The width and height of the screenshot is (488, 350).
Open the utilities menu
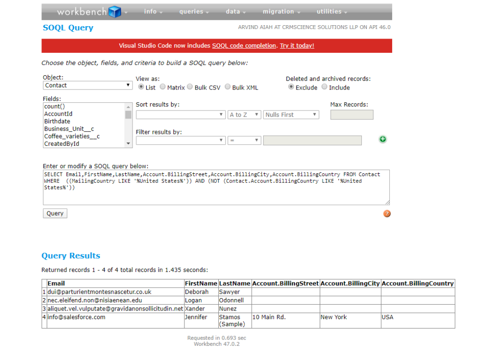[x=332, y=12]
